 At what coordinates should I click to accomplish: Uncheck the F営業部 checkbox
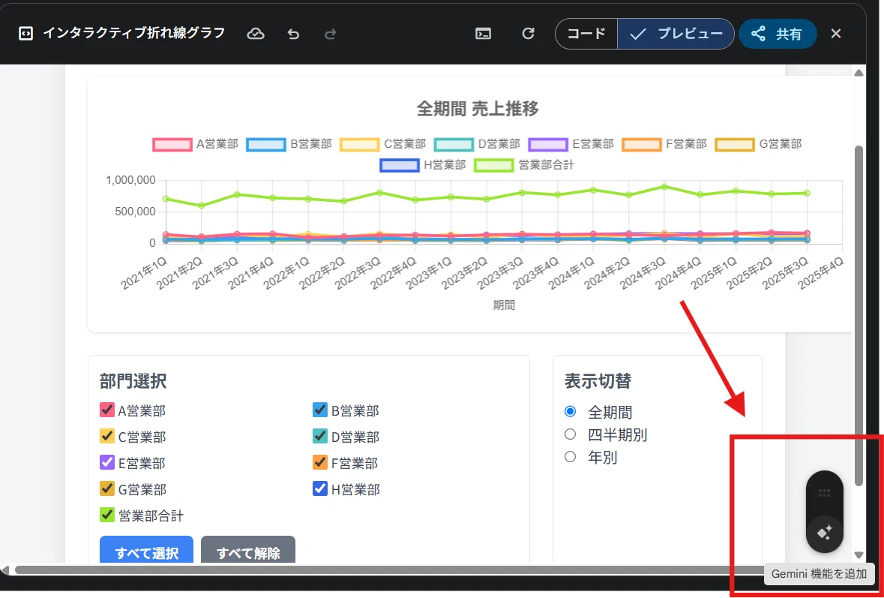tap(320, 463)
